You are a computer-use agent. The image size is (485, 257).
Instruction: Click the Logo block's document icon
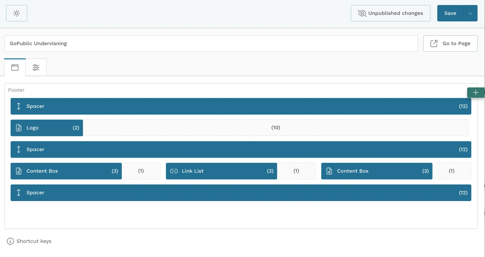pyautogui.click(x=19, y=128)
